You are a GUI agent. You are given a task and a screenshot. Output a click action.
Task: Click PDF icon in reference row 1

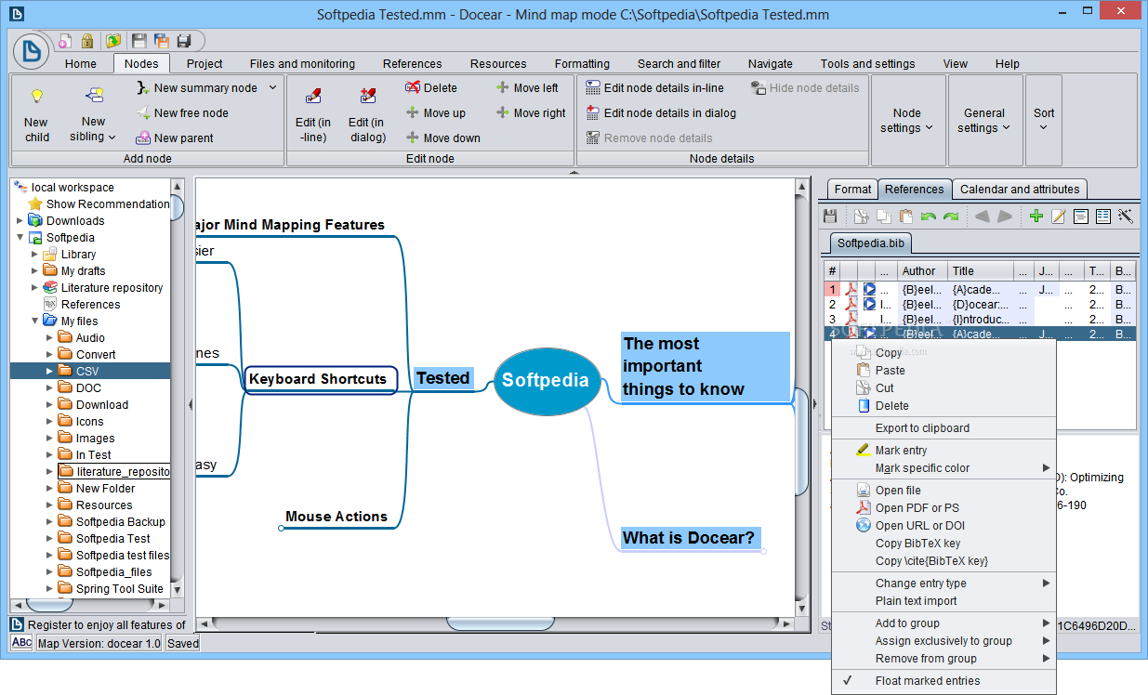851,289
